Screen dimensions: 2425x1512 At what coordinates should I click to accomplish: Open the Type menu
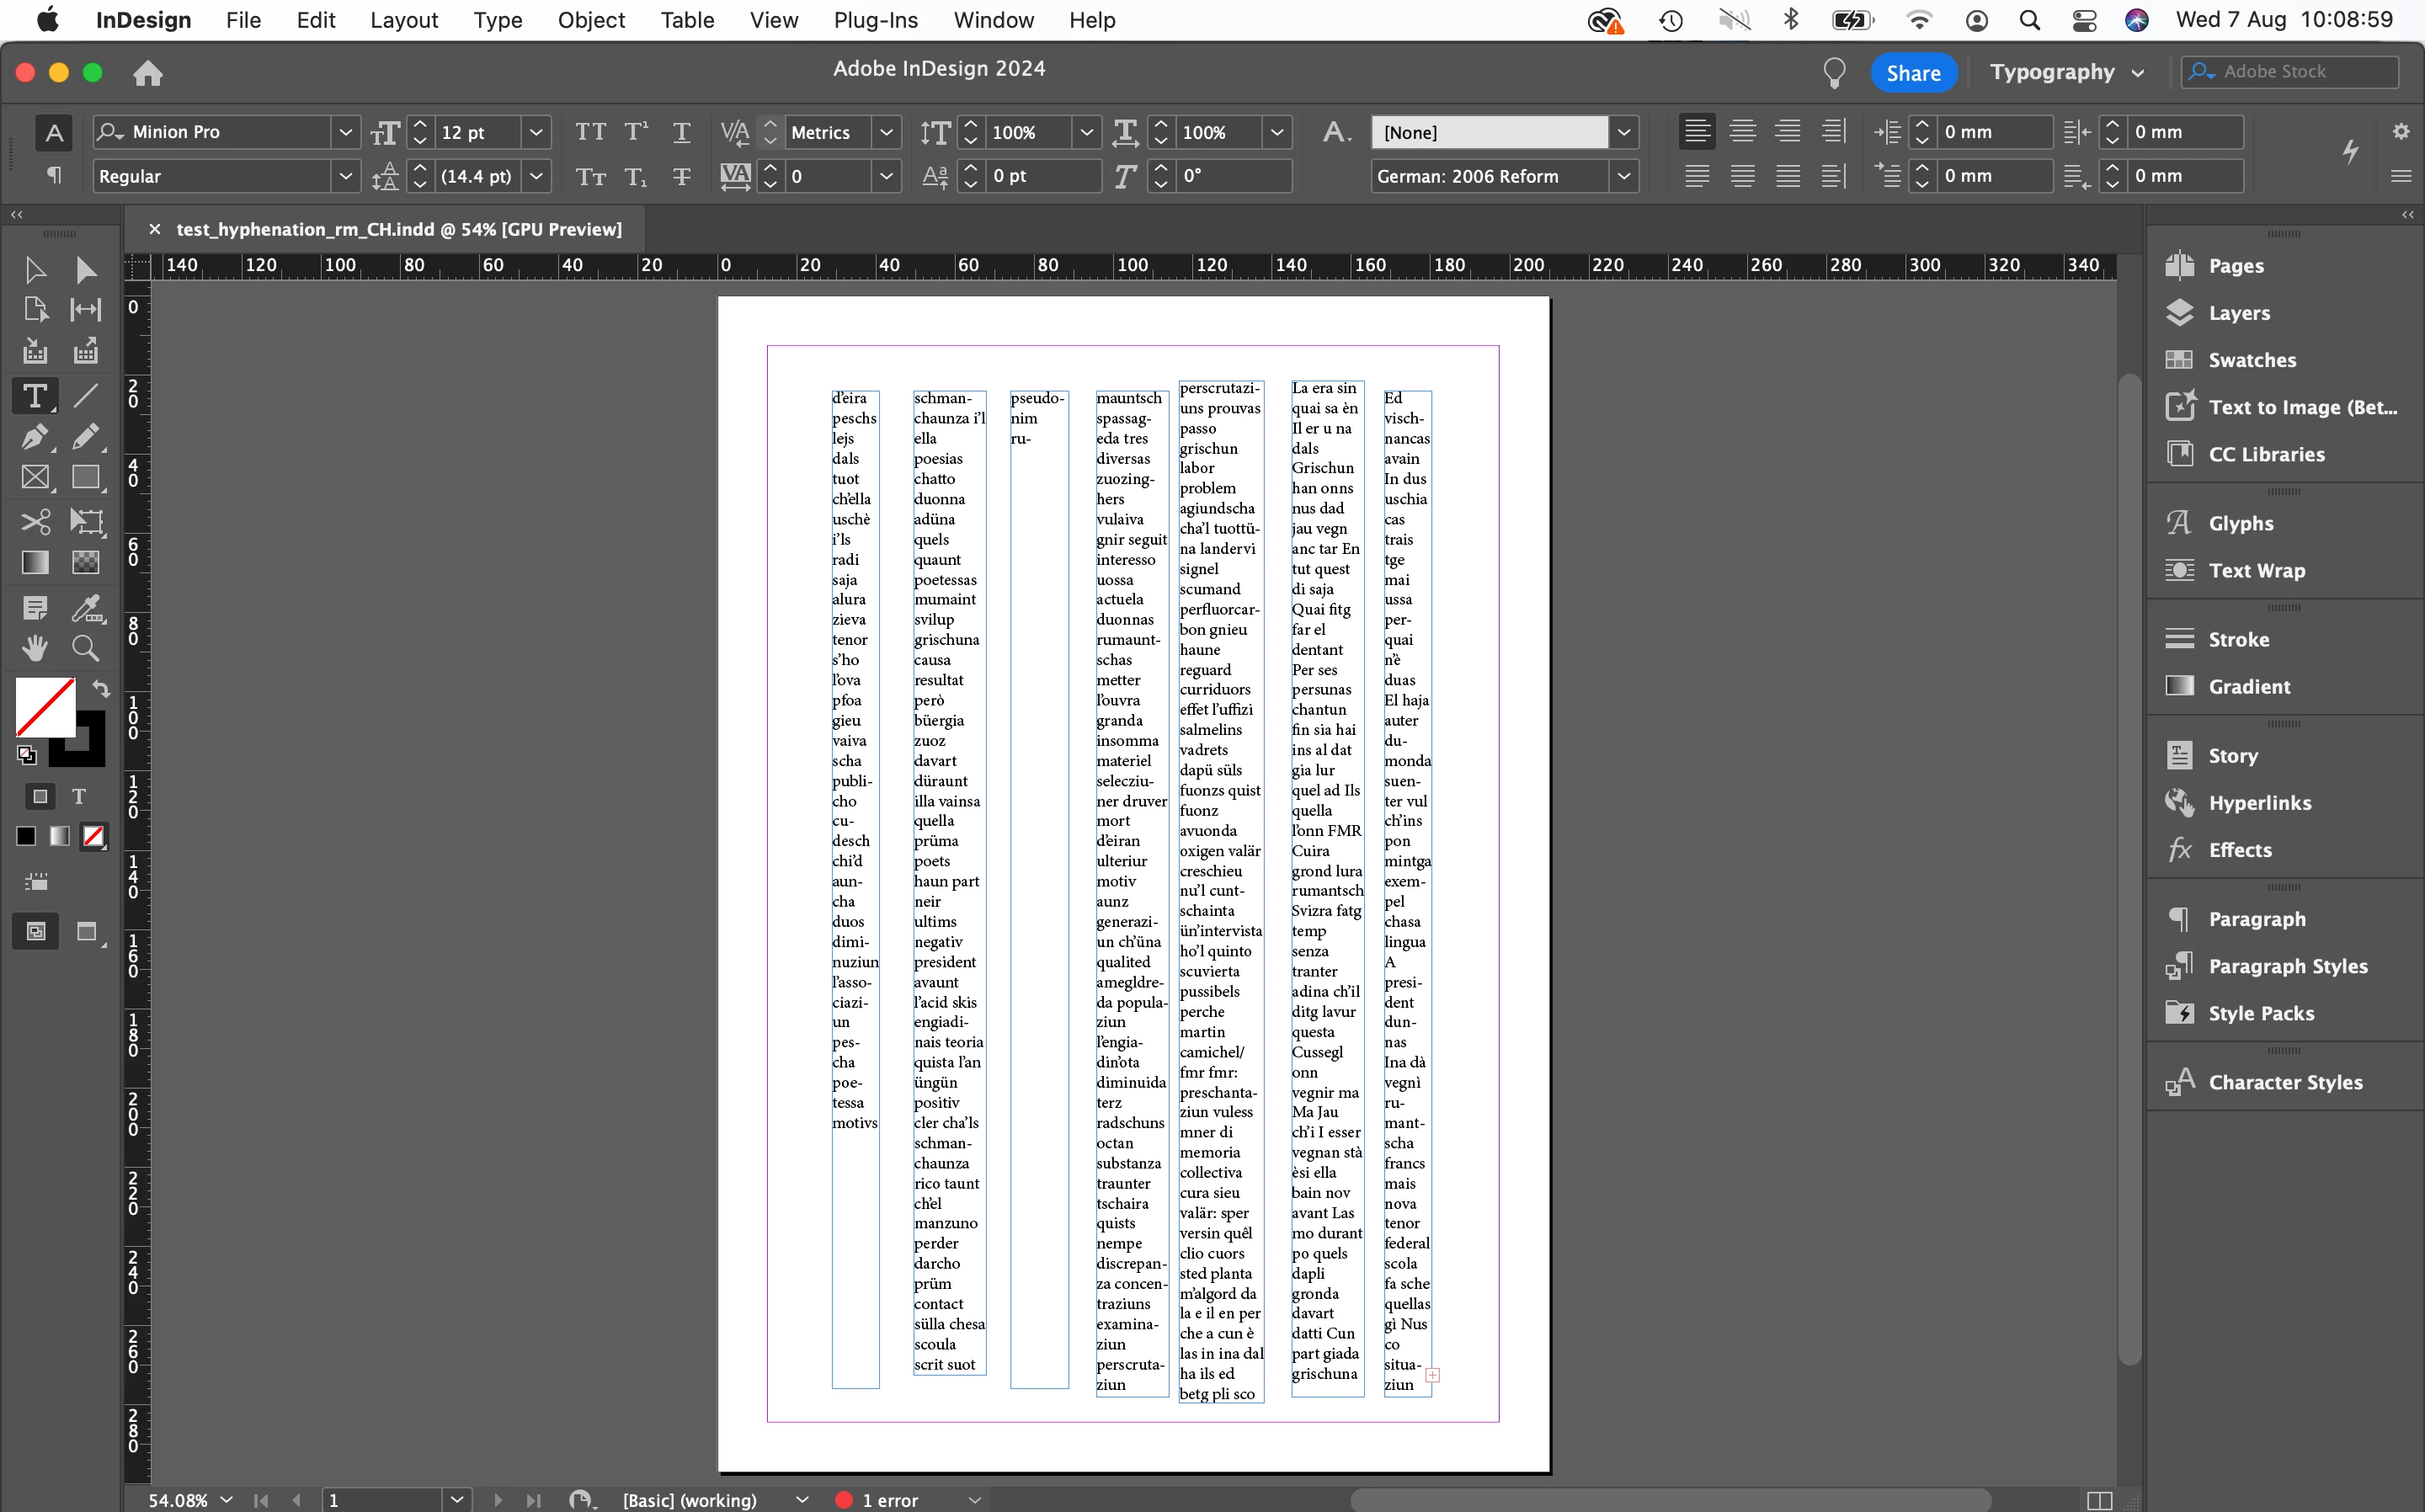[x=497, y=20]
